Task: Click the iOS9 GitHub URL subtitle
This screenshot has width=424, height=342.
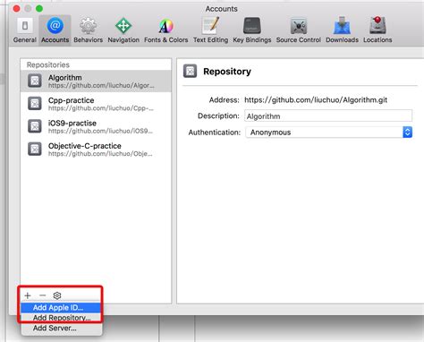Action: coord(100,131)
